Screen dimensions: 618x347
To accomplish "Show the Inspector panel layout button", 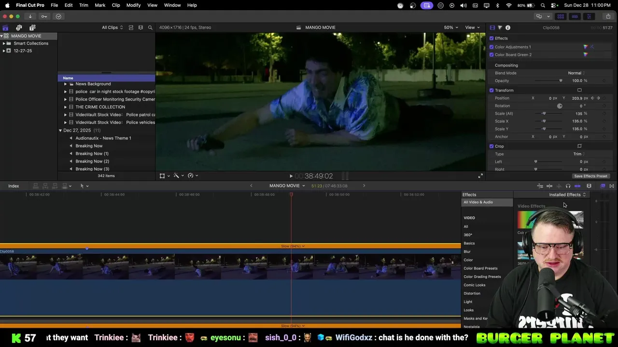I will click(589, 16).
